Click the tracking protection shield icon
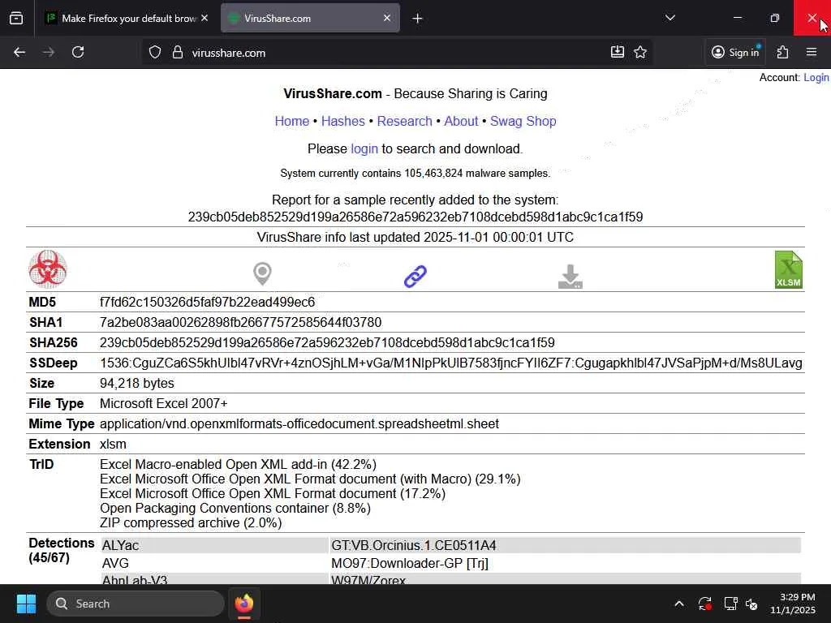Screen dimensions: 831x623 pyautogui.click(x=155, y=53)
